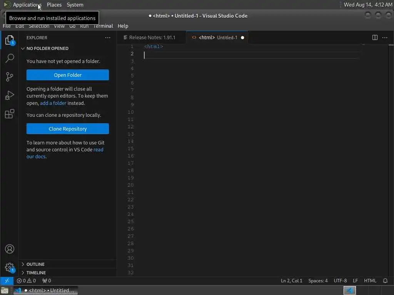
Task: Open the Selection menu
Action: pos(39,26)
